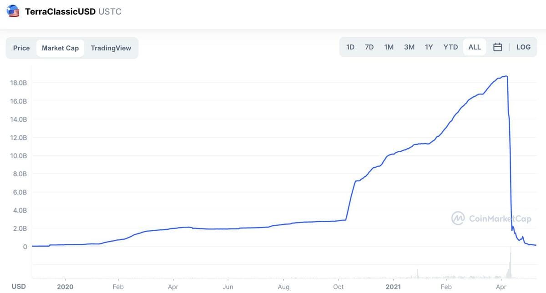This screenshot has height=293, width=546.
Task: Open the TradingView chart tab
Action: click(111, 48)
